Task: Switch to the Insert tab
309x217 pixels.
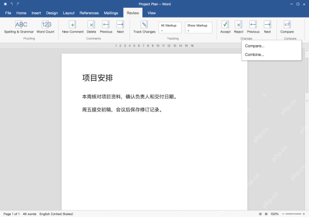Action: pos(36,13)
